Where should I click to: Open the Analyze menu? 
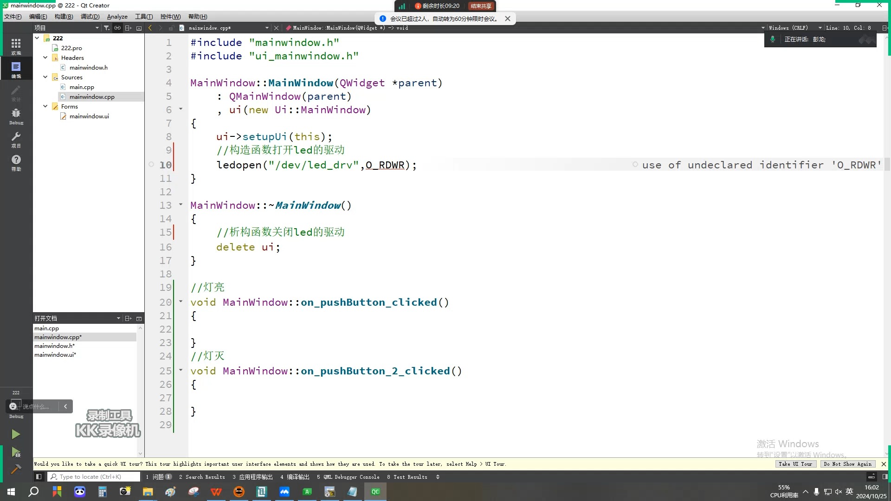117,17
